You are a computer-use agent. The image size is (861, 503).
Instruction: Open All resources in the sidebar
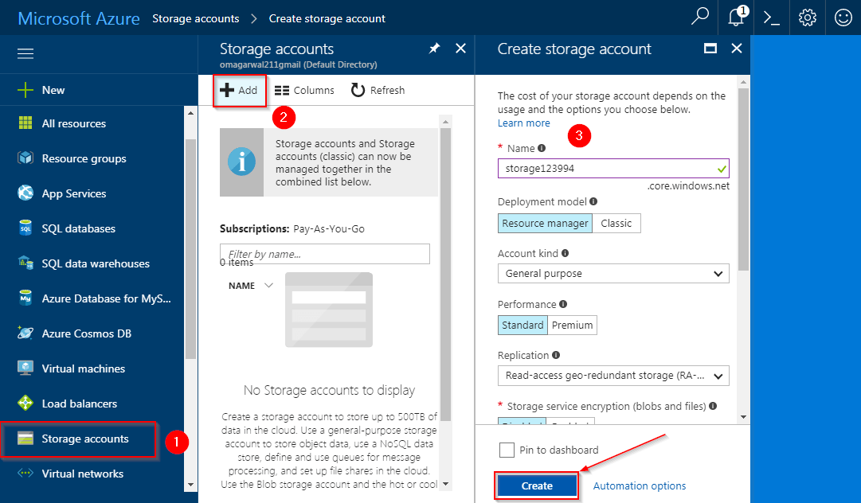tap(74, 123)
